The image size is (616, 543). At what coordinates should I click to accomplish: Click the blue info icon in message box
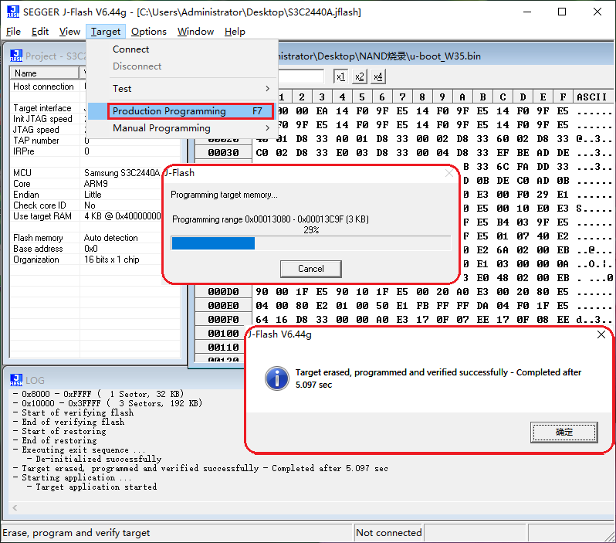tap(276, 378)
